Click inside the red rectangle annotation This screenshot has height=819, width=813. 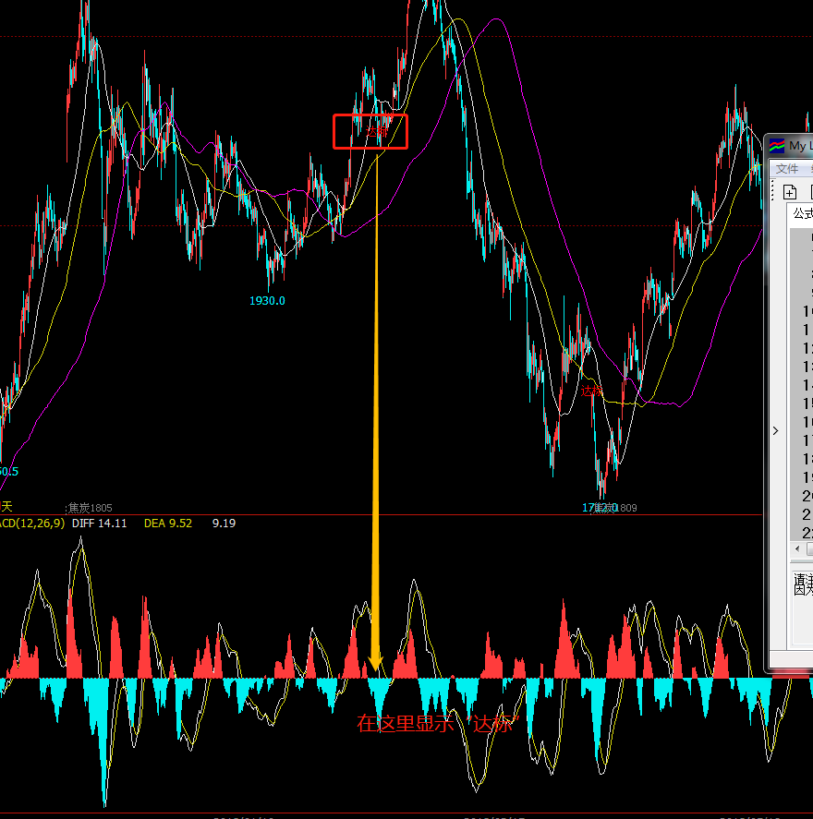(370, 131)
